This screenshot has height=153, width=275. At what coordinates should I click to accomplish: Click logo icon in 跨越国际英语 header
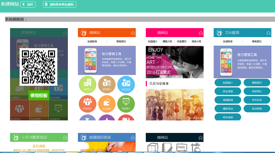84,137
